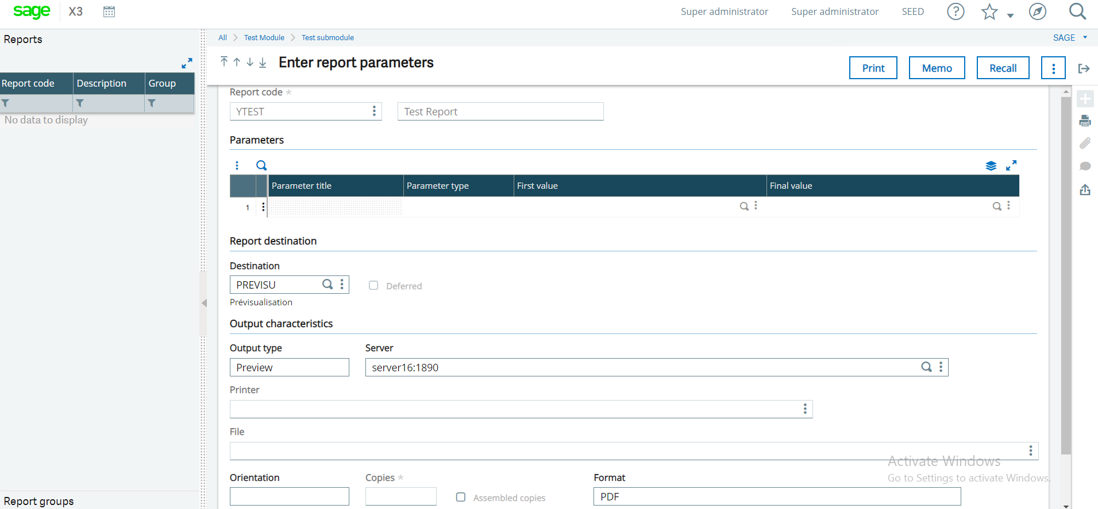The image size is (1098, 509).
Task: Click the All breadcrumb link
Action: 222,37
